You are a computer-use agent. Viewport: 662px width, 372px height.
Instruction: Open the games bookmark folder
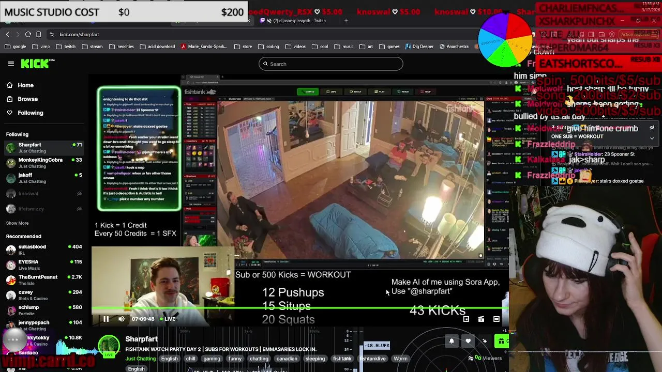tap(389, 47)
